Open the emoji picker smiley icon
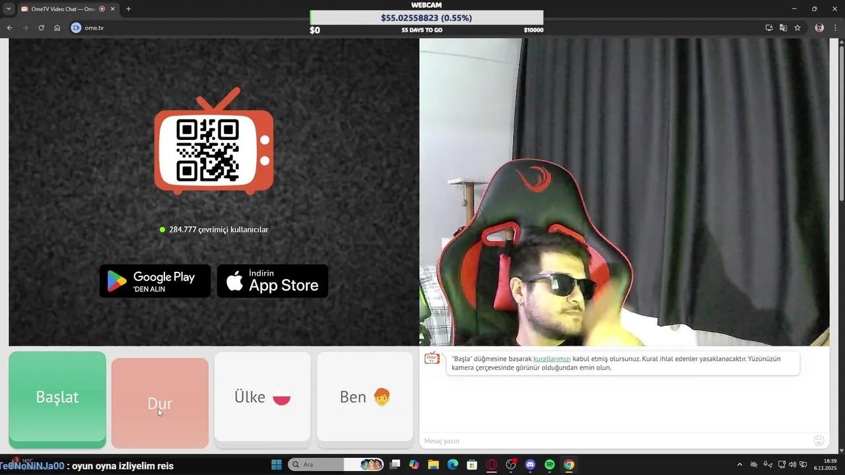The height and width of the screenshot is (475, 845). click(x=819, y=441)
